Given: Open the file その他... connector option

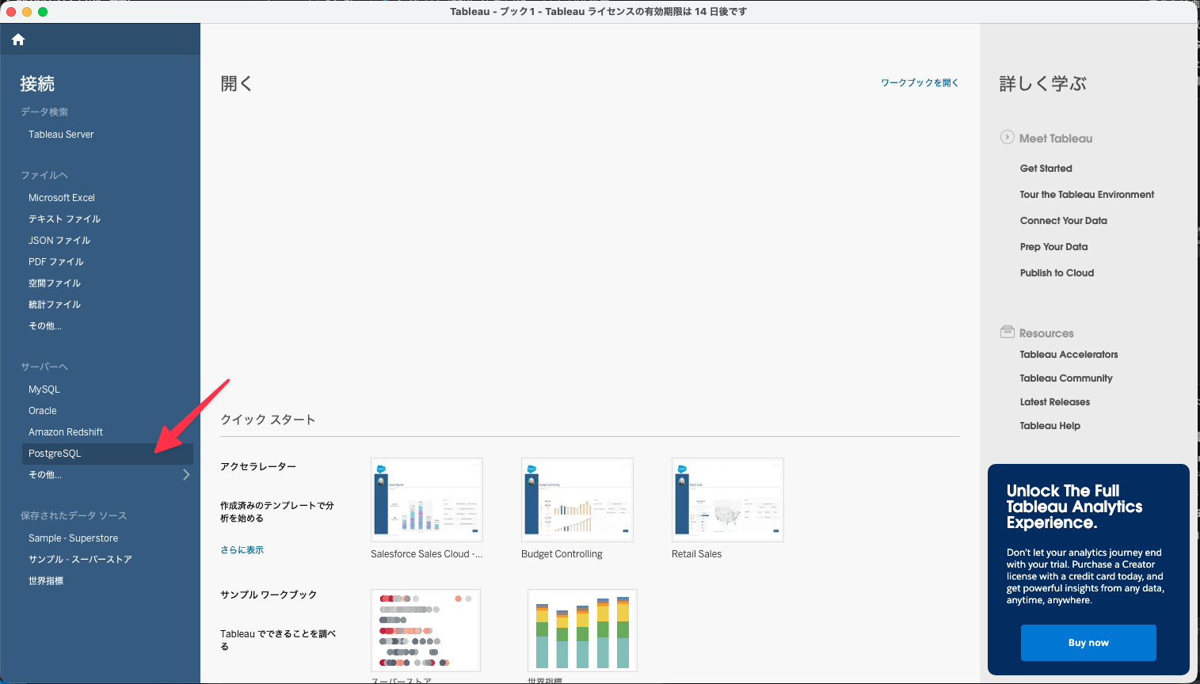Looking at the screenshot, I should click(x=45, y=326).
